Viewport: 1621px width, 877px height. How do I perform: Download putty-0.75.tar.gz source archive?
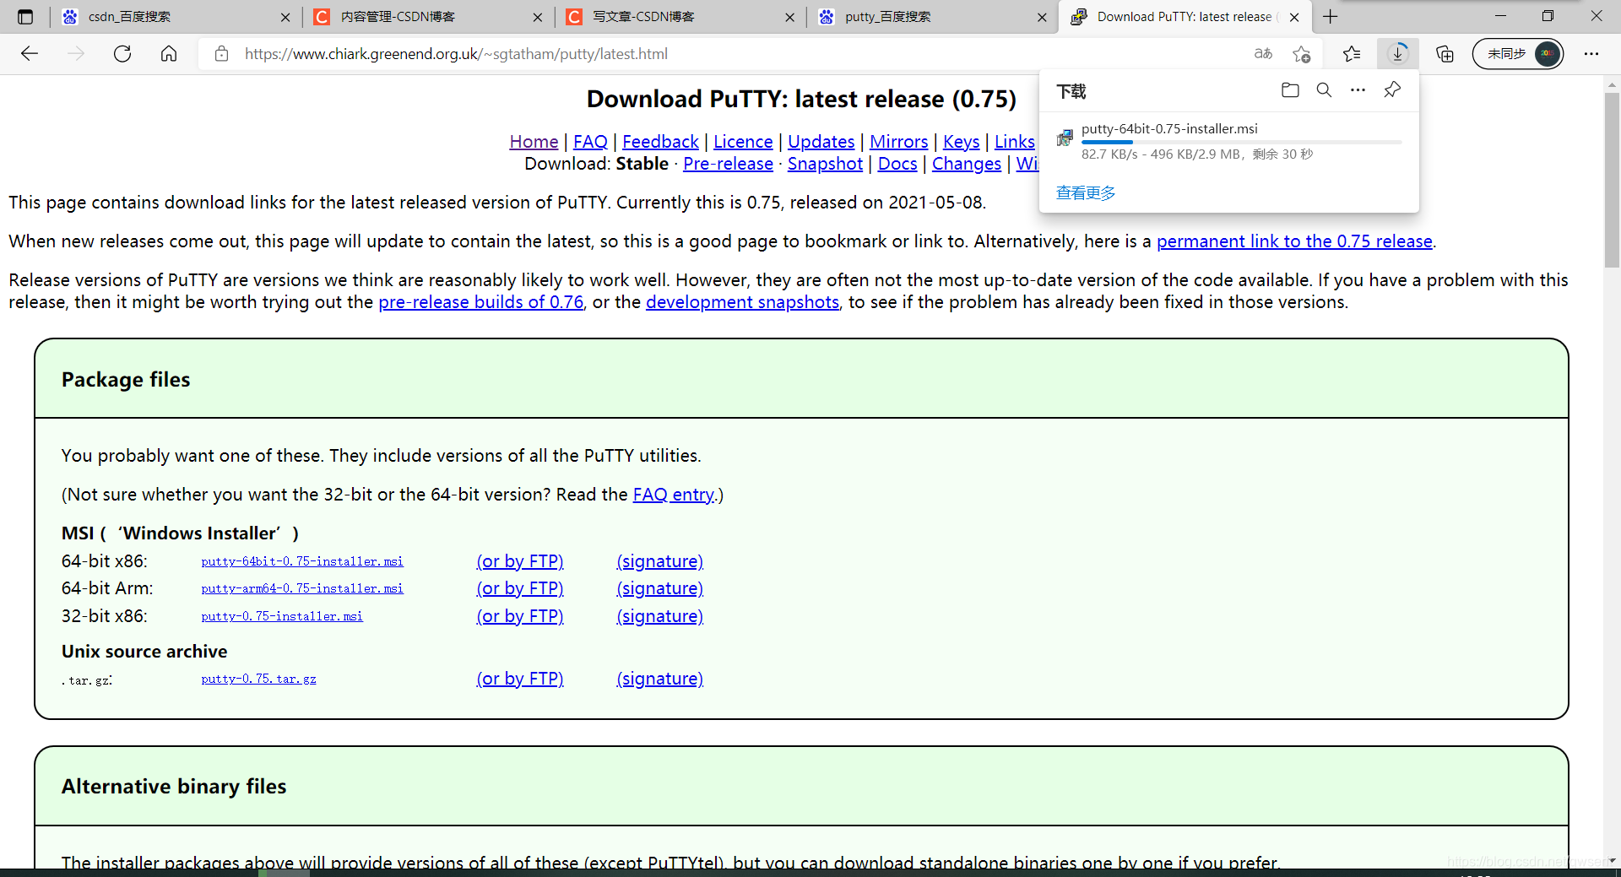258,679
